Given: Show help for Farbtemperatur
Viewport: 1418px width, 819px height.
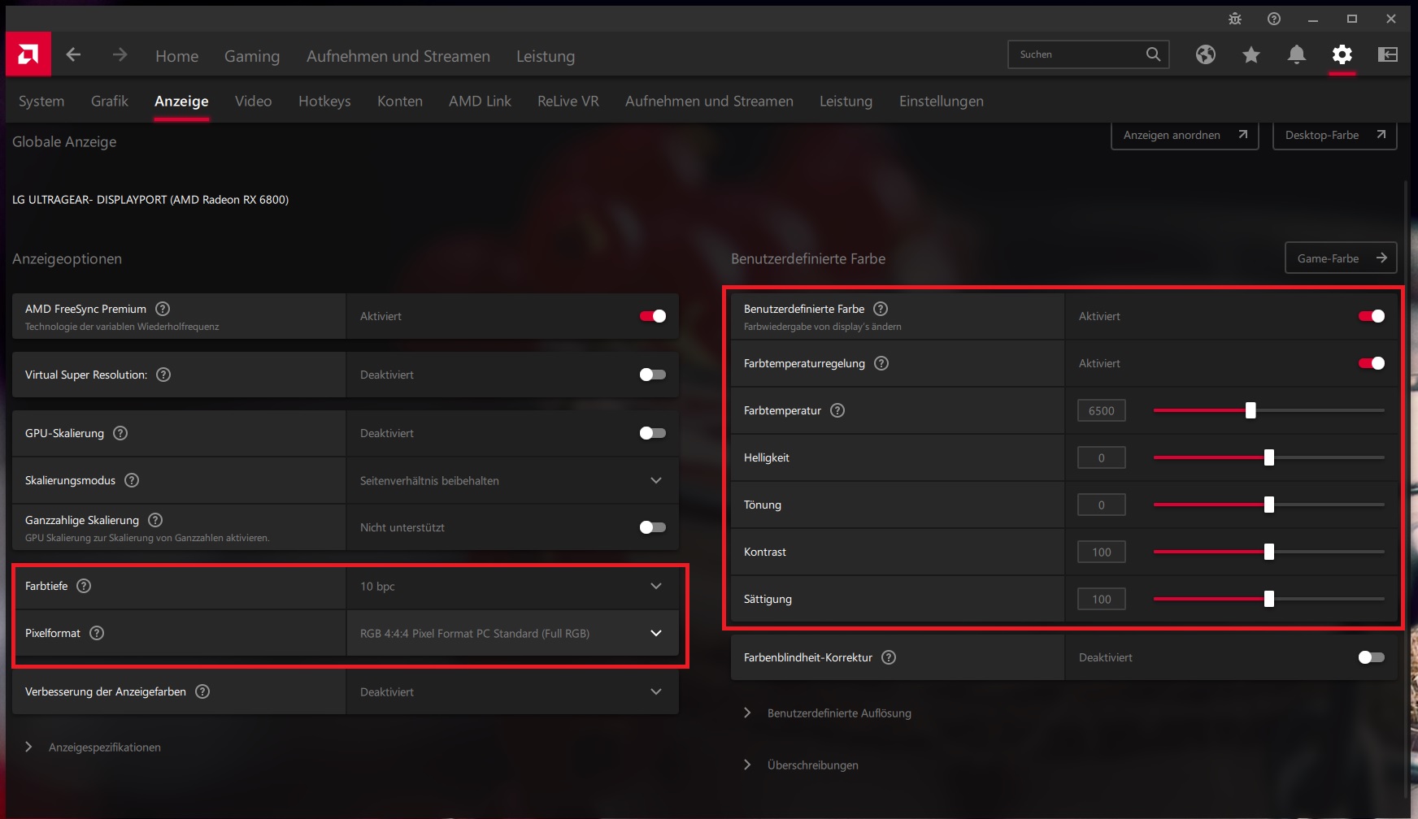Looking at the screenshot, I should 837,410.
